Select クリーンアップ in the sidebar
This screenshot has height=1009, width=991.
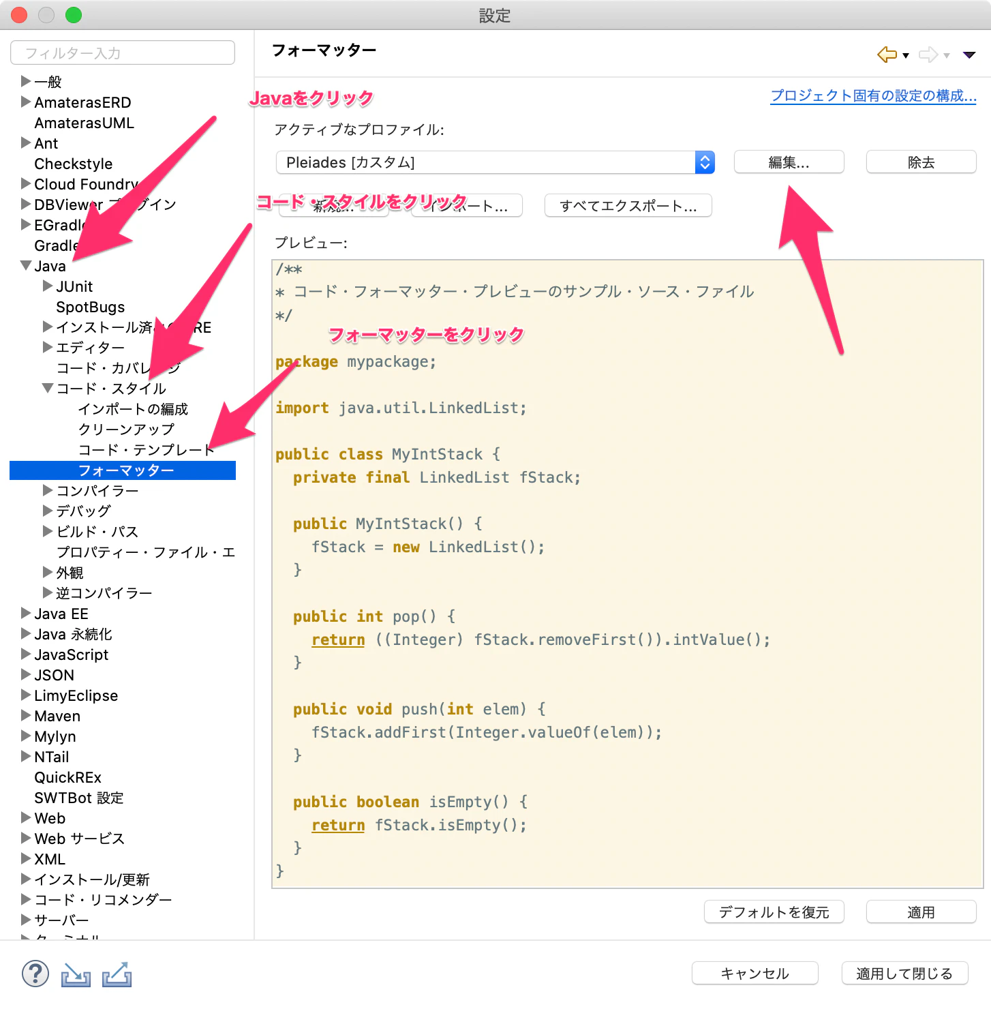click(x=125, y=430)
